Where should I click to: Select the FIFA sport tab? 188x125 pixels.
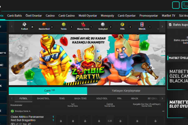click(x=119, y=98)
